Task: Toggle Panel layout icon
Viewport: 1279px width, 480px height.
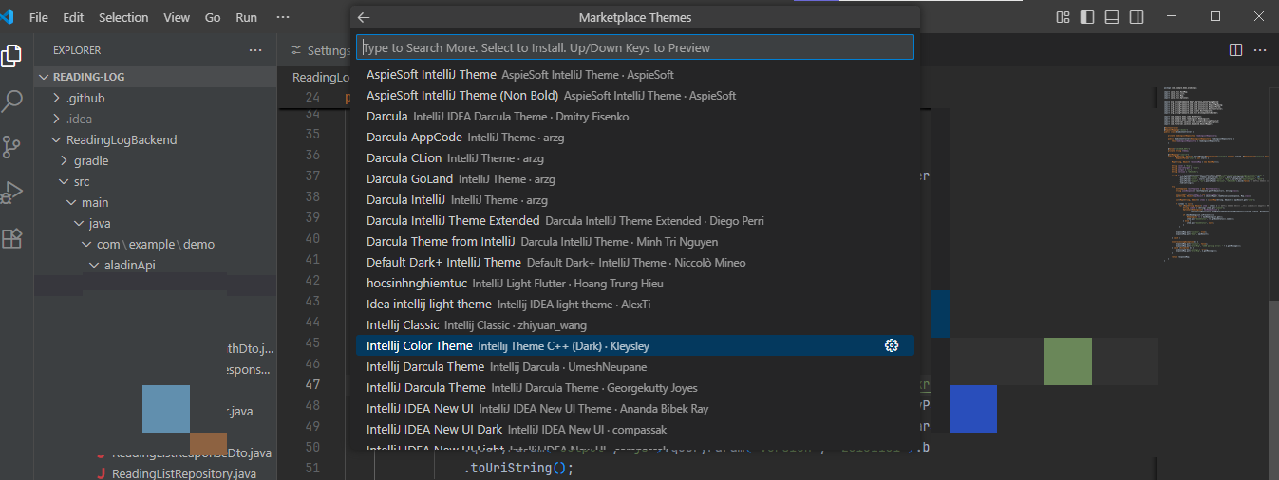Action: pyautogui.click(x=1112, y=17)
